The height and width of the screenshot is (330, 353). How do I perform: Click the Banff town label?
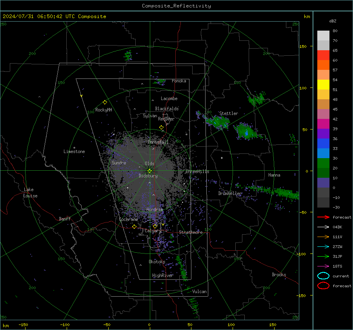pyautogui.click(x=65, y=219)
